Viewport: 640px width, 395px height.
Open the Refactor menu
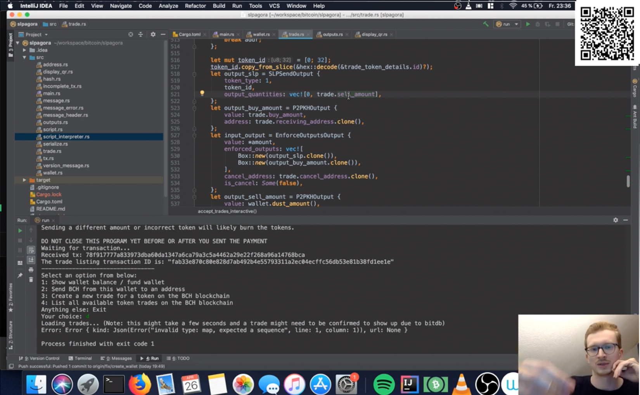(x=195, y=6)
